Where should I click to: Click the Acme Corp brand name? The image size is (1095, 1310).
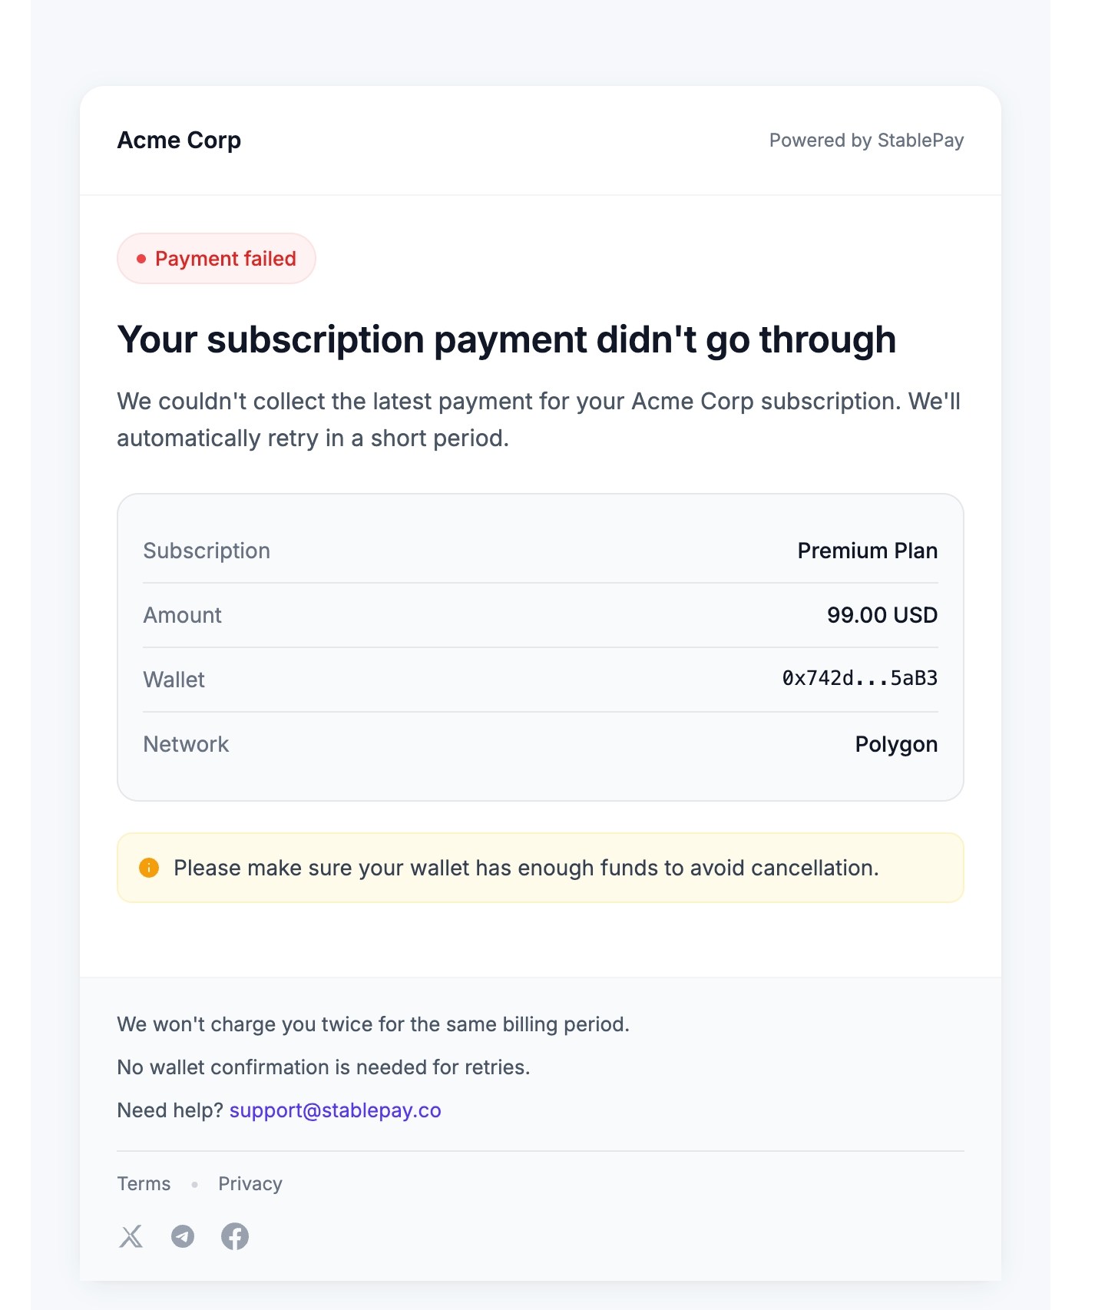179,141
